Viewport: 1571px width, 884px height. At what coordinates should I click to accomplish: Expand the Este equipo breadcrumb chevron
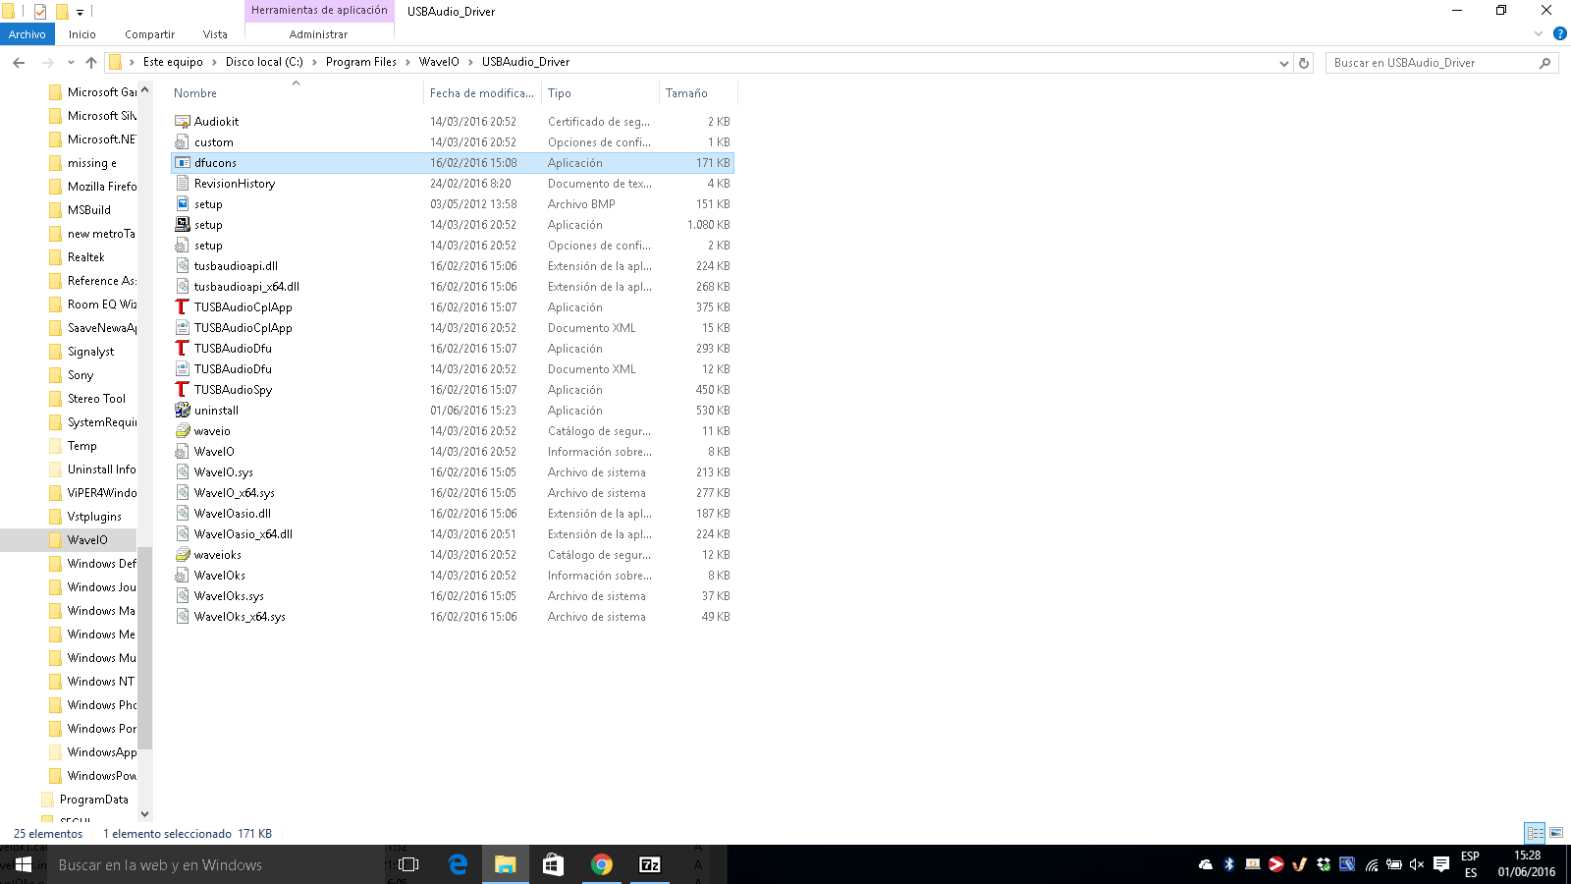(214, 62)
